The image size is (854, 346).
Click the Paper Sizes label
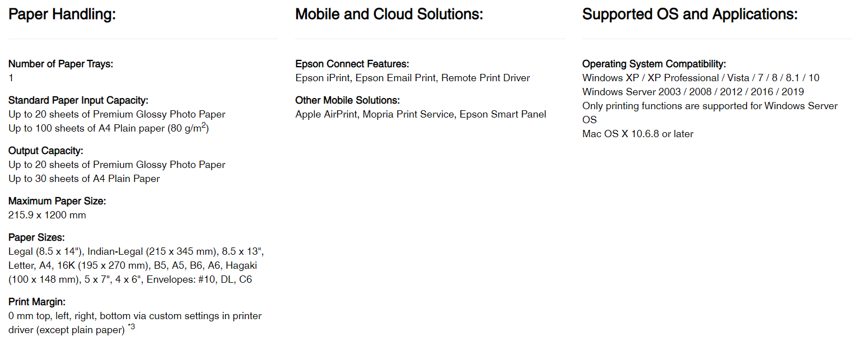(36, 237)
